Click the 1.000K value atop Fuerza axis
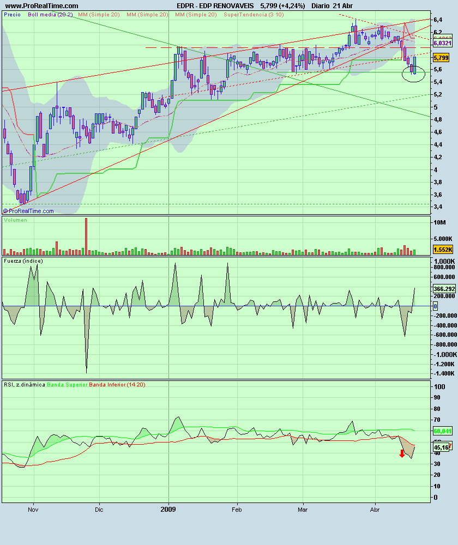The image size is (458, 545). 444,262
